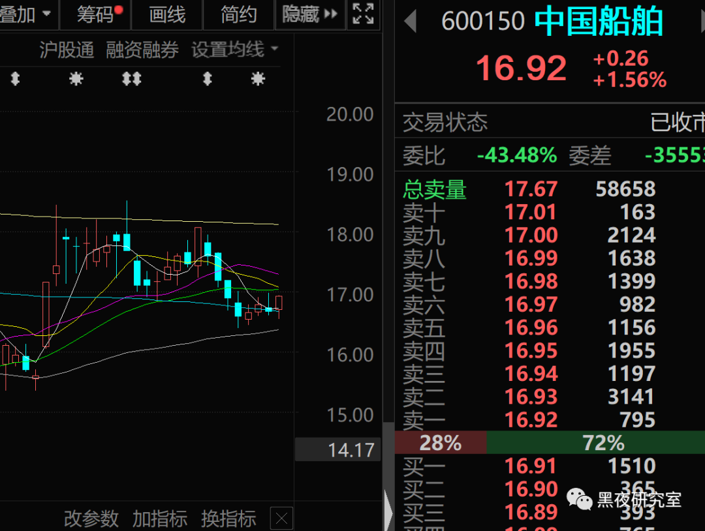
Task: Toggle fullscreen chart expand icon
Action: point(364,14)
